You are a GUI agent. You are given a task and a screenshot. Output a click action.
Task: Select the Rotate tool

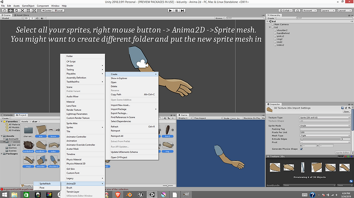(16, 10)
